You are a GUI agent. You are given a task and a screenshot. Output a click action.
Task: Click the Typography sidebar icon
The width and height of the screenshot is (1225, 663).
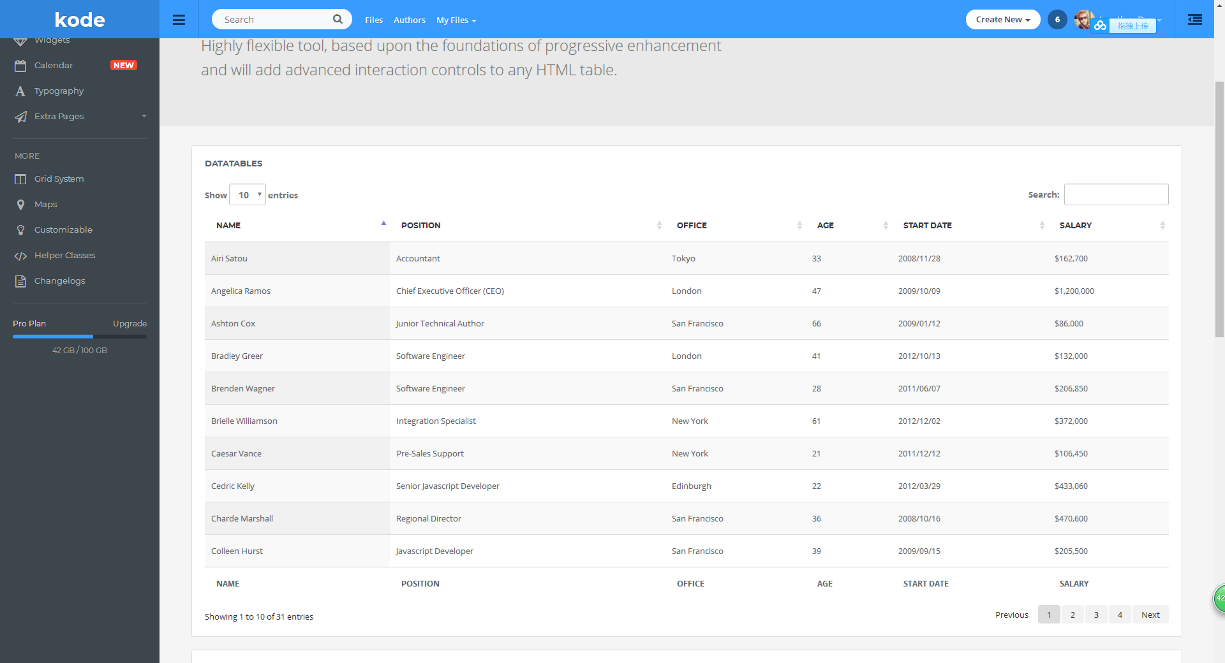pyautogui.click(x=20, y=91)
